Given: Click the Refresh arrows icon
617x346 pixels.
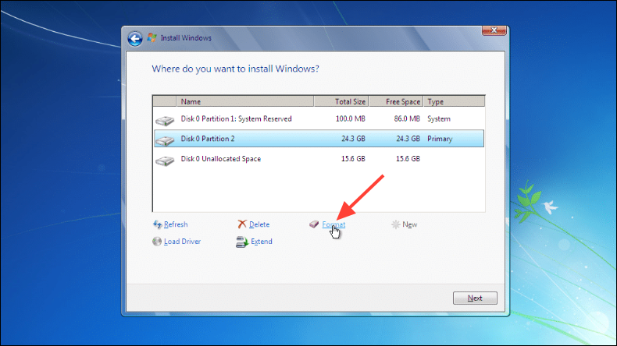Looking at the screenshot, I should pos(158,224).
